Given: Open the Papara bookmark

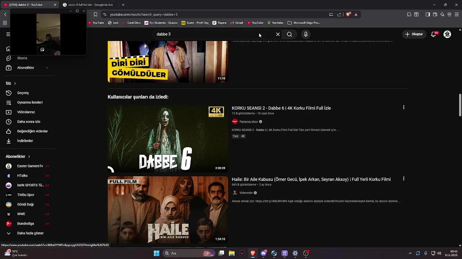Looking at the screenshot, I should (x=219, y=23).
